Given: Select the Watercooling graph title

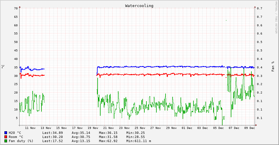Looking at the screenshot, I should pos(139,6).
